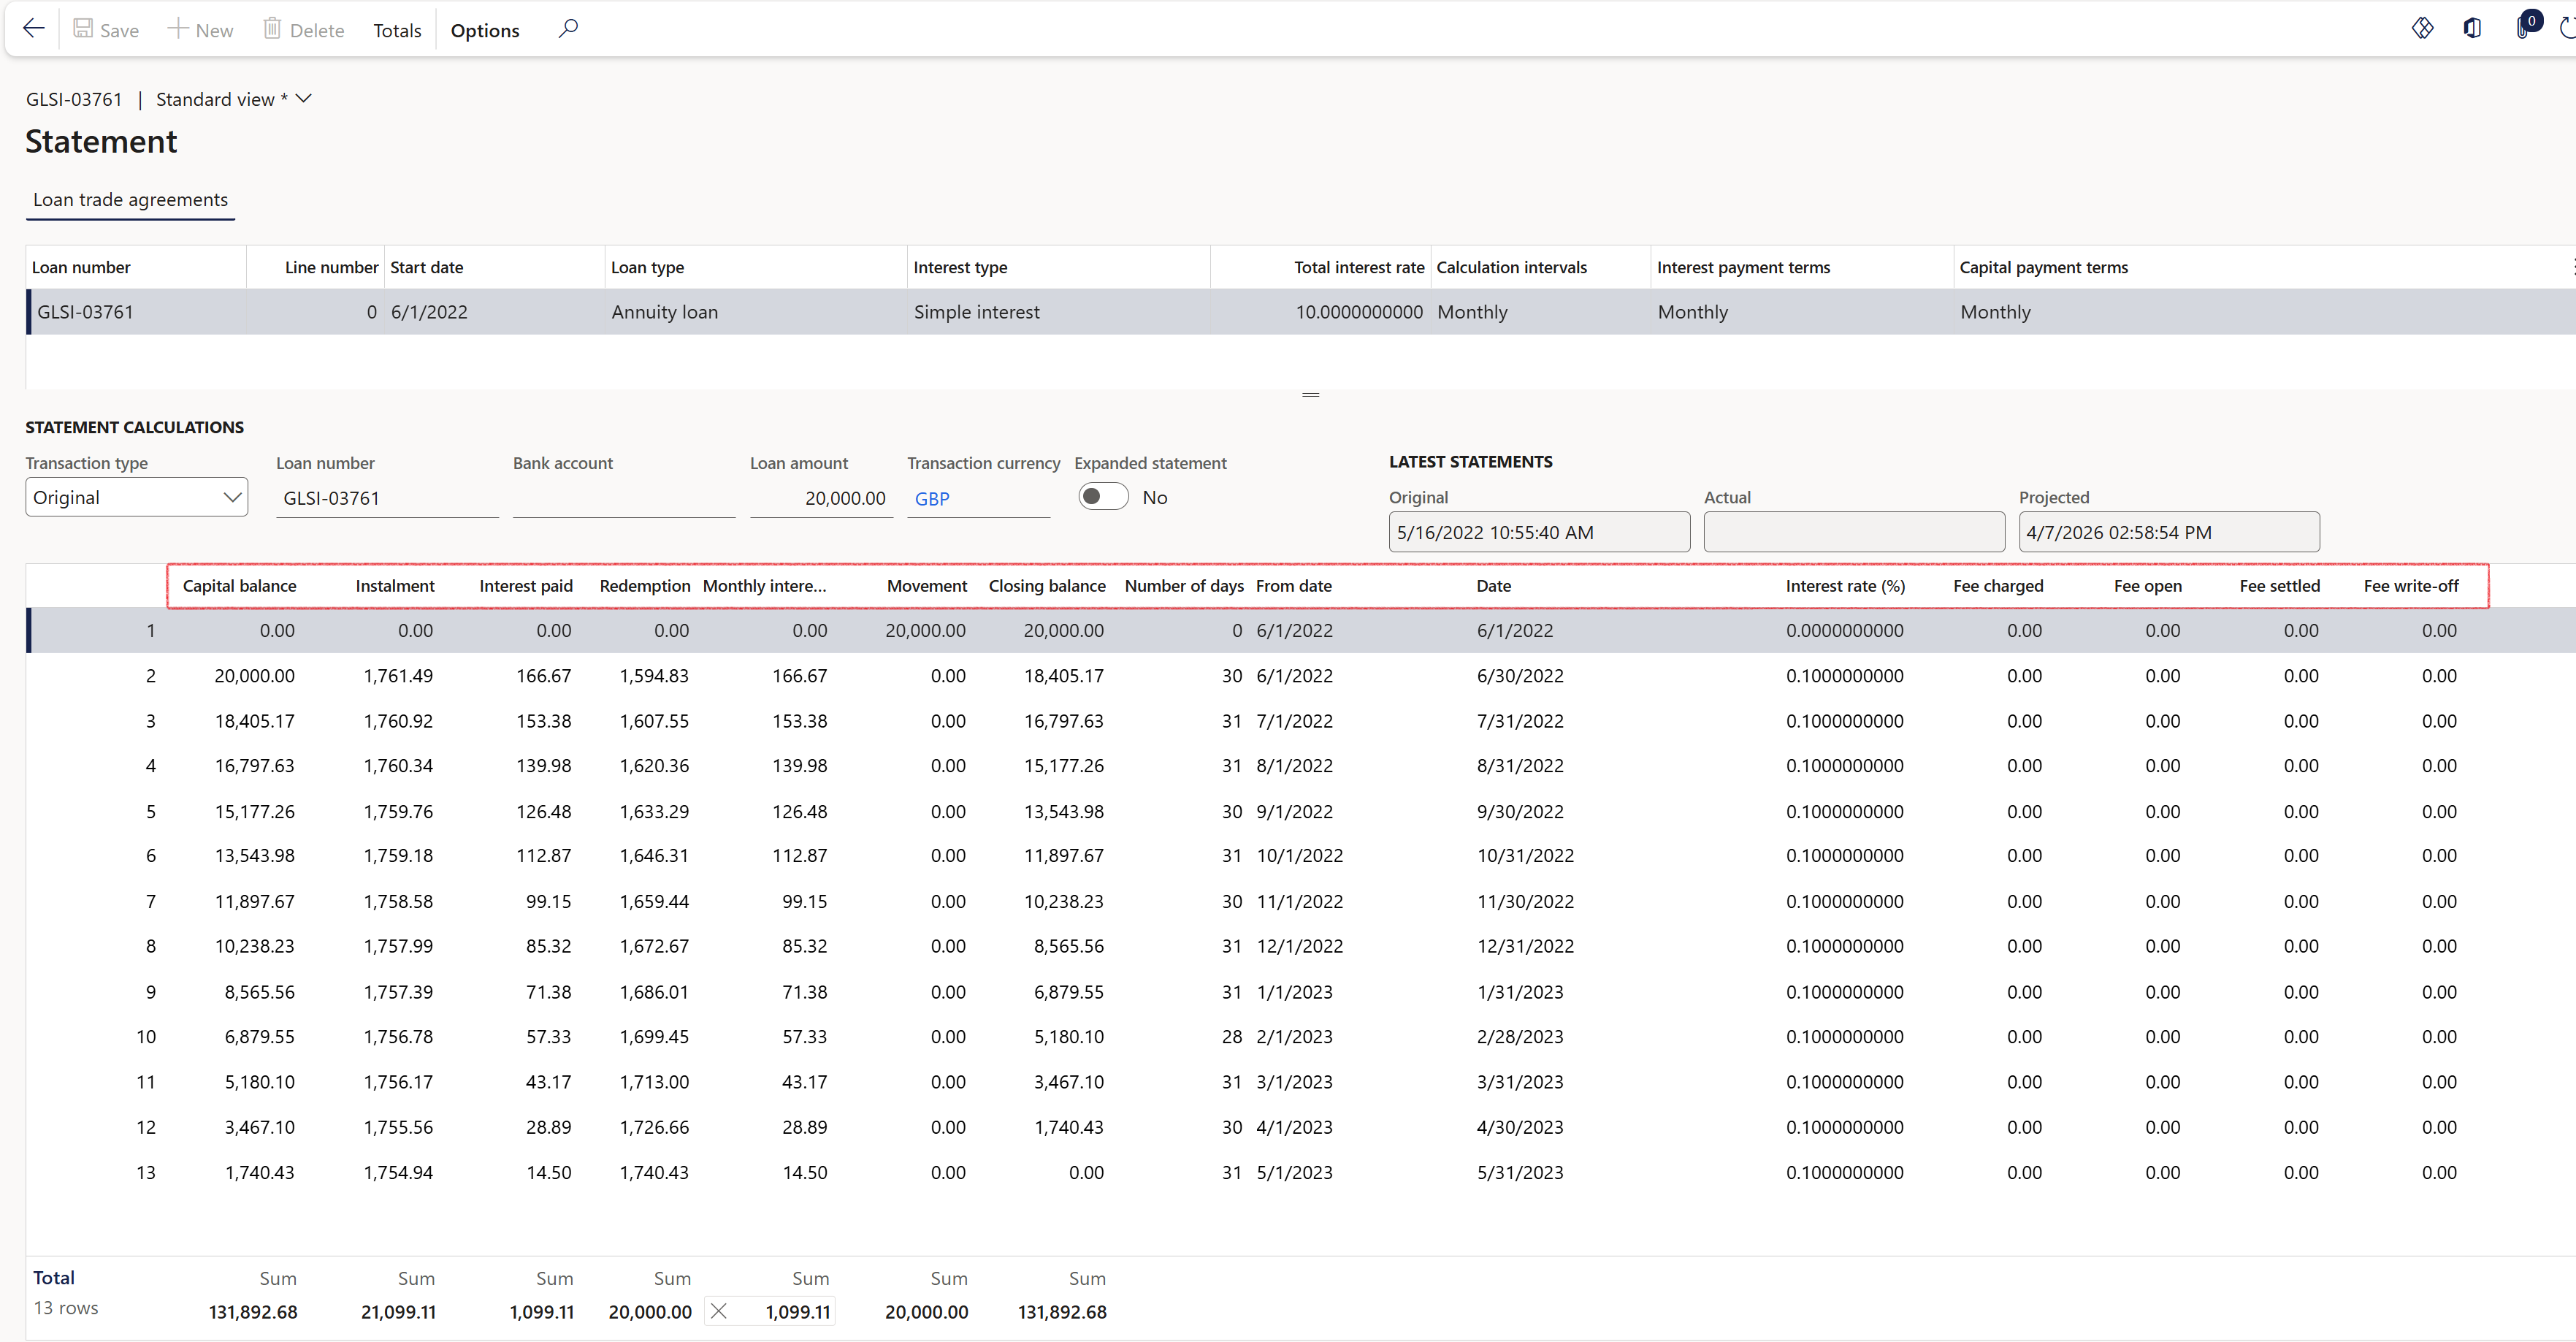Click the Open in Microsoft Office icon
Screen dimensions: 2576x1342
click(2472, 29)
